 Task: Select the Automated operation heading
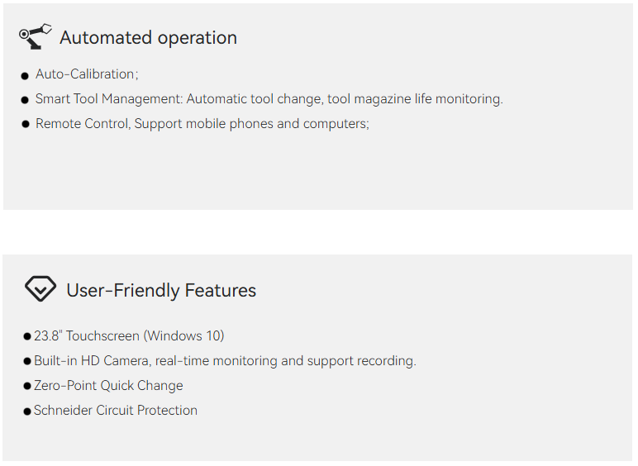[148, 38]
